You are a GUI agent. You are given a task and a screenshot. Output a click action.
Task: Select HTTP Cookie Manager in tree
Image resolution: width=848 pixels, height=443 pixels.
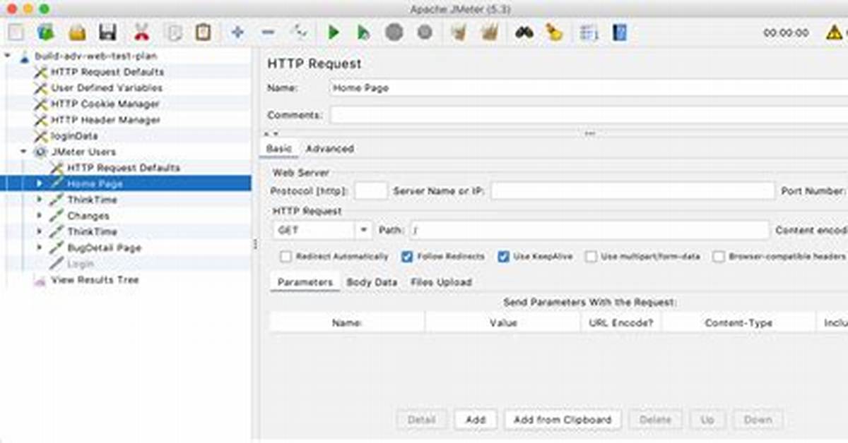pyautogui.click(x=105, y=104)
